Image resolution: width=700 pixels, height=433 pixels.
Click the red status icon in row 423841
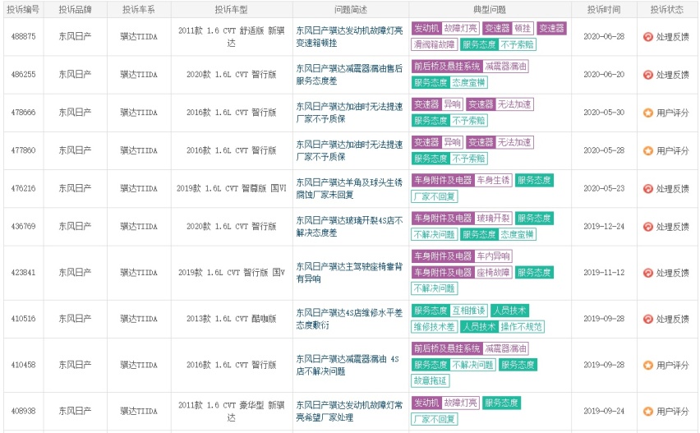pos(647,273)
